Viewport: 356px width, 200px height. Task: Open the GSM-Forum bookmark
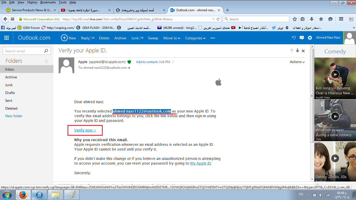coord(29,28)
